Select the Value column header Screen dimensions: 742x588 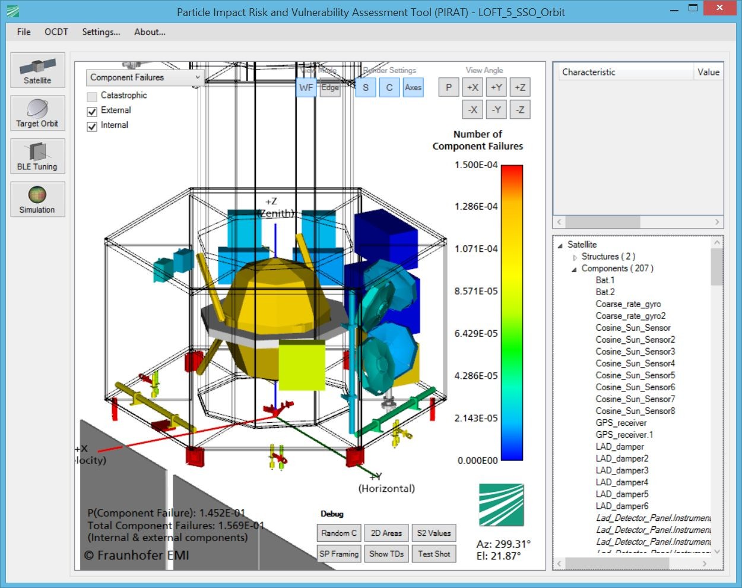[x=708, y=72]
